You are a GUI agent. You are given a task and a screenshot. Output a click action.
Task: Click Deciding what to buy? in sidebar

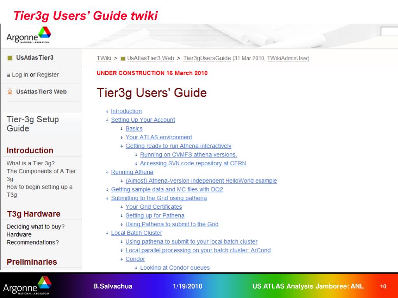point(35,227)
